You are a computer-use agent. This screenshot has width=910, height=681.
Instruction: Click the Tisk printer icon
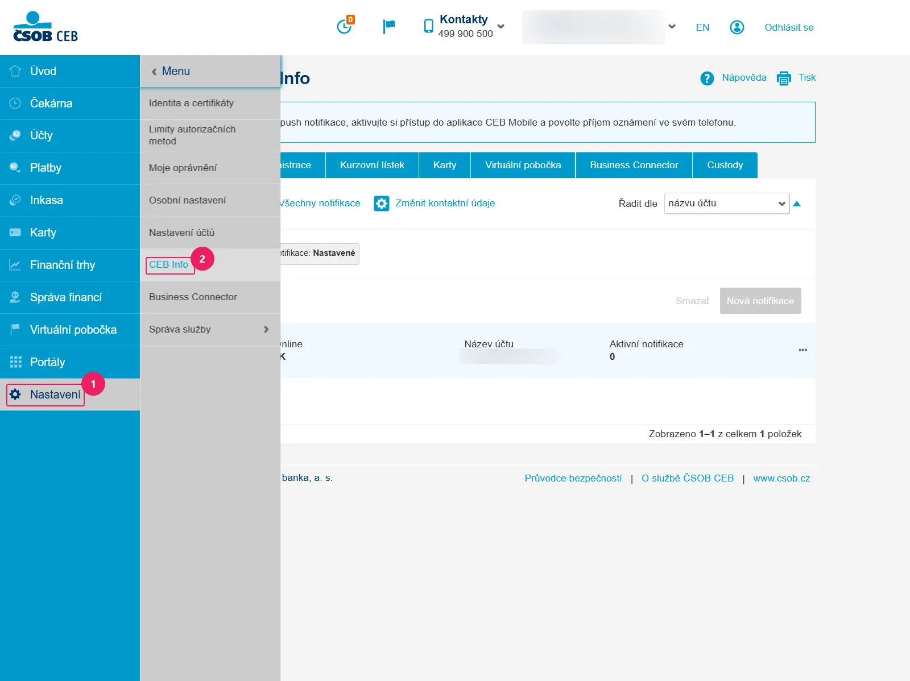click(784, 78)
